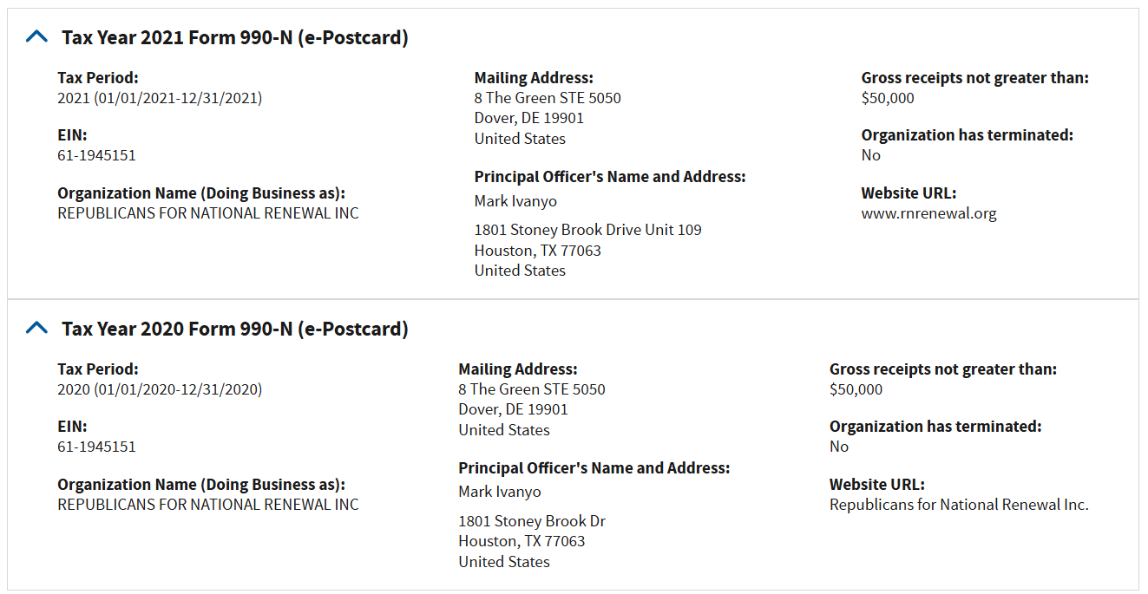Click the 1801 Stoney Brook Drive Unit 109 address
Screen dimensions: 1148x594
(x=587, y=230)
